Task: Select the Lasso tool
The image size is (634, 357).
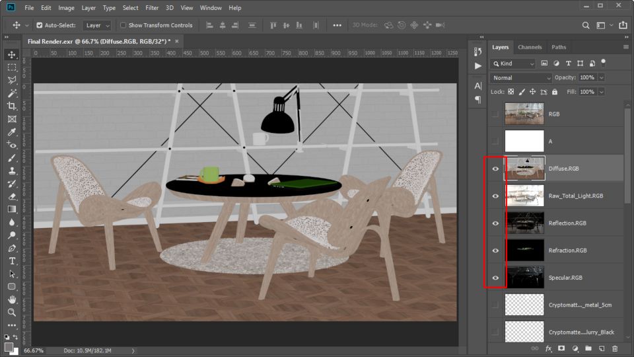Action: [12, 80]
